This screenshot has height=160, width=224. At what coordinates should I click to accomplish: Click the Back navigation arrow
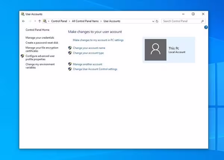coord(24,21)
